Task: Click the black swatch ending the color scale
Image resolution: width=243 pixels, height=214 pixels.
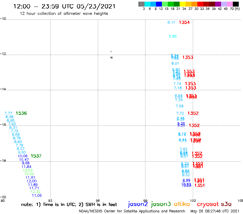Action: point(235,4)
